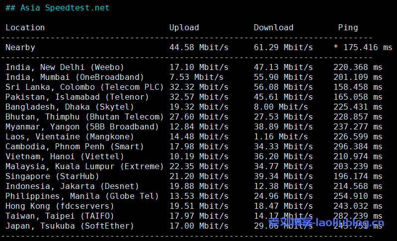The width and height of the screenshot is (397, 241).
Task: Click the Nearby row label
Action: pyautogui.click(x=20, y=48)
